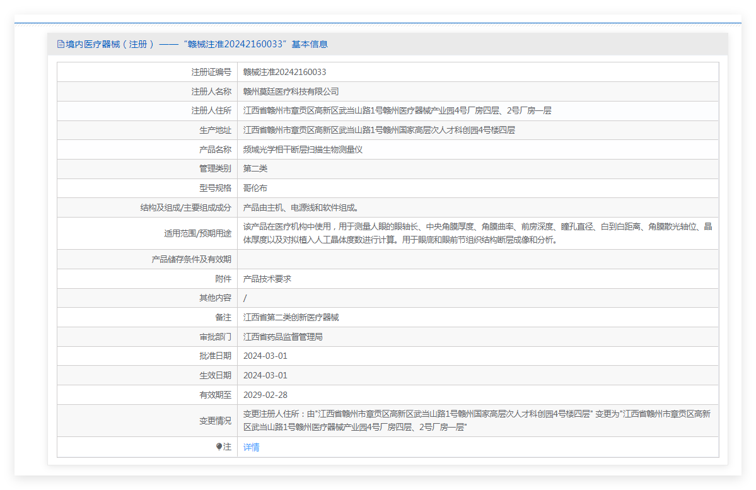Click the 变更情况 label cell
756x490 pixels.
point(148,421)
